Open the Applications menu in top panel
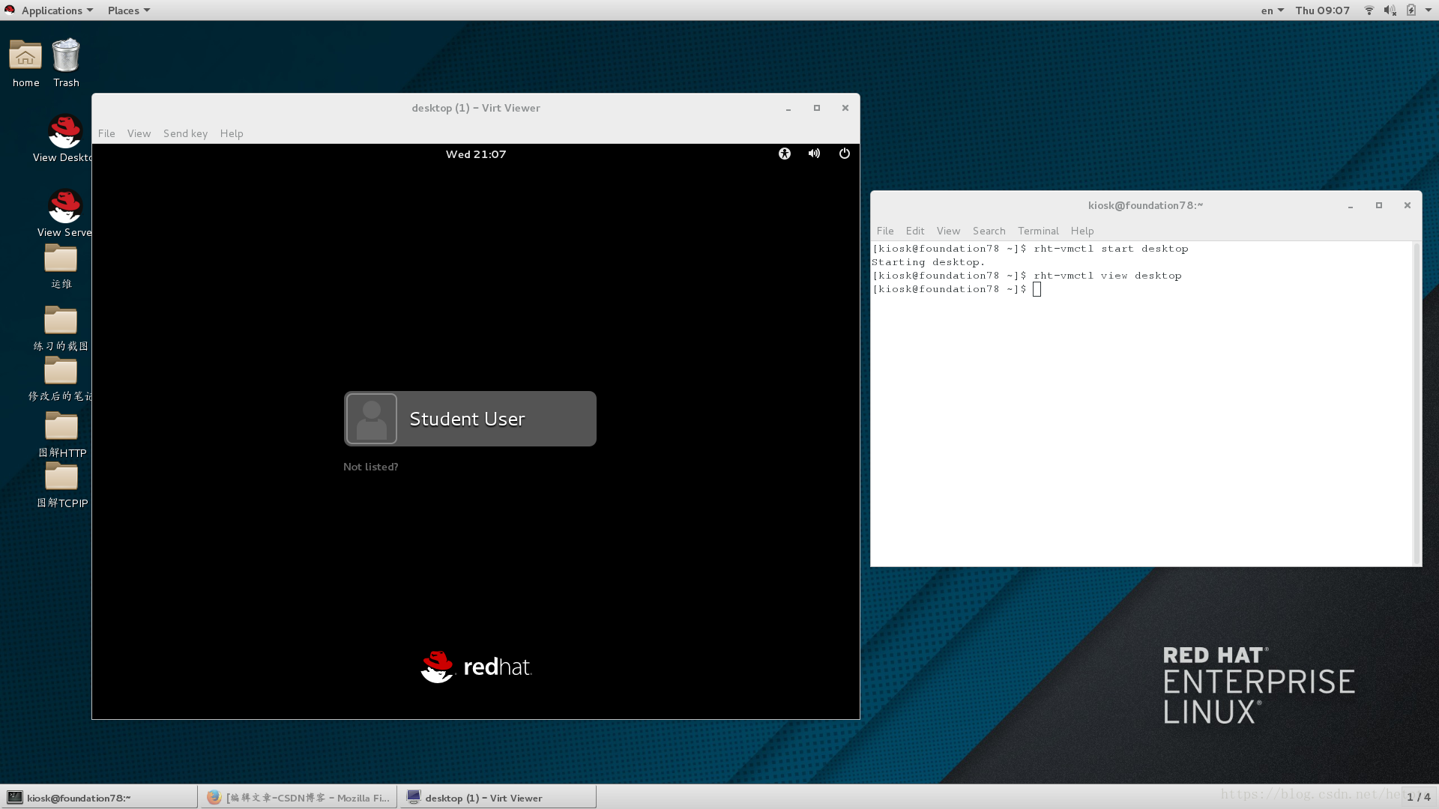The height and width of the screenshot is (809, 1439). pos(57,10)
